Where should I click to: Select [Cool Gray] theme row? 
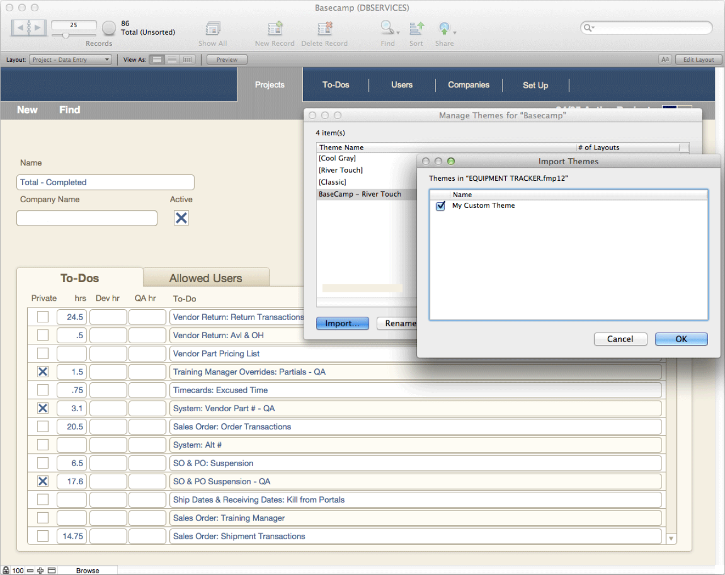click(366, 159)
